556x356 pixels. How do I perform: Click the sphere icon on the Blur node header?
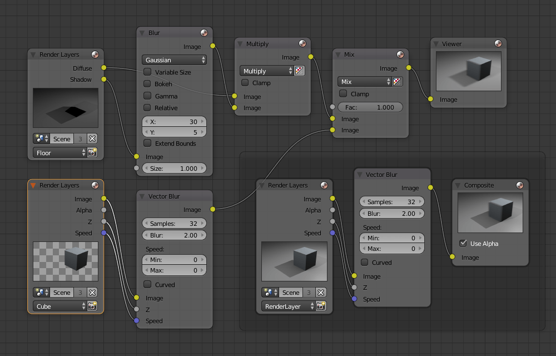(x=203, y=32)
